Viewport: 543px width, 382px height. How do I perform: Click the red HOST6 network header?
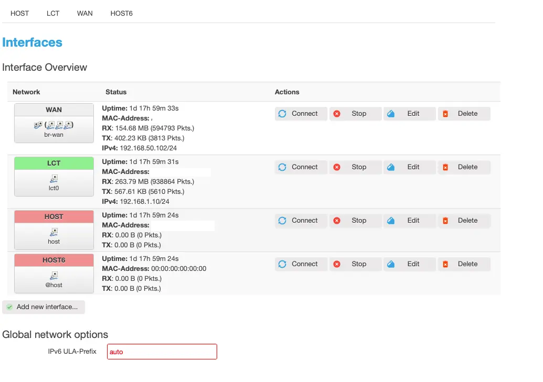(54, 260)
